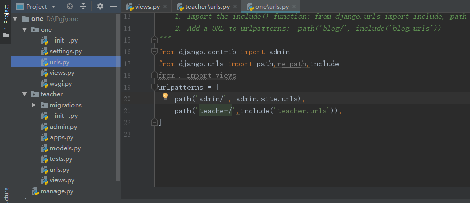Screen dimensions: 470x203
Task: Click the Python file icon beside models.py
Action: pyautogui.click(x=45, y=148)
